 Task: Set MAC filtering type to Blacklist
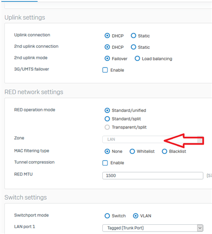[165, 151]
